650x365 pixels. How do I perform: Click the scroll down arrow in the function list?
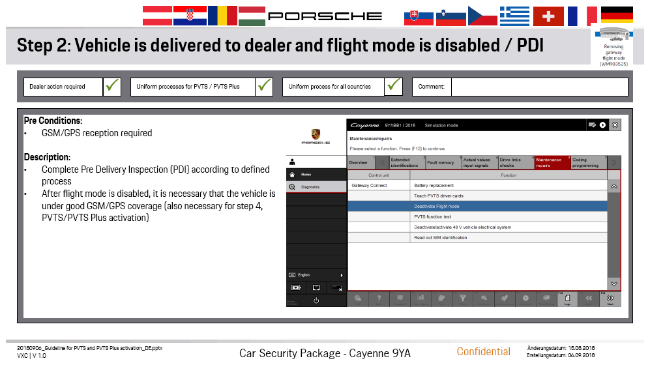(x=614, y=284)
